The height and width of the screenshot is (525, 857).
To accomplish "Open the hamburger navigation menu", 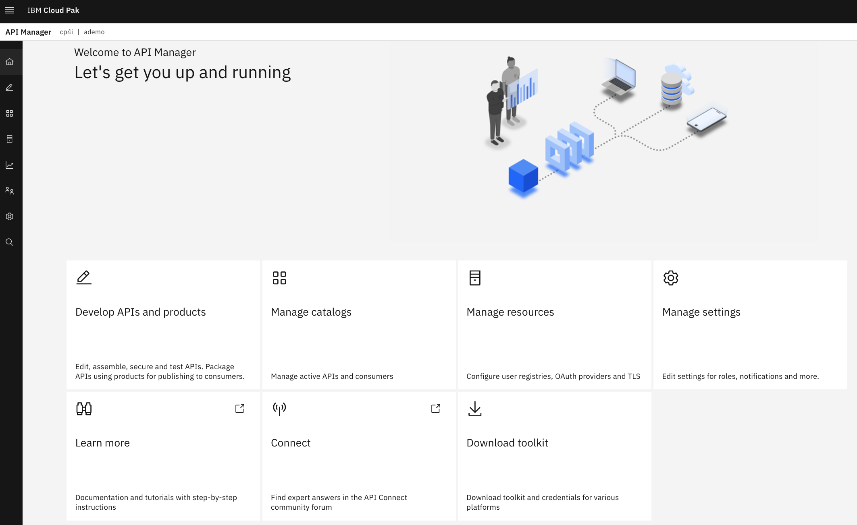I will (9, 10).
